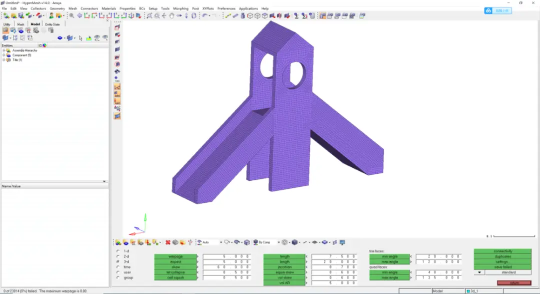Click the shaded elements cube icon
Viewport: 540px width, 294px height.
click(x=294, y=242)
